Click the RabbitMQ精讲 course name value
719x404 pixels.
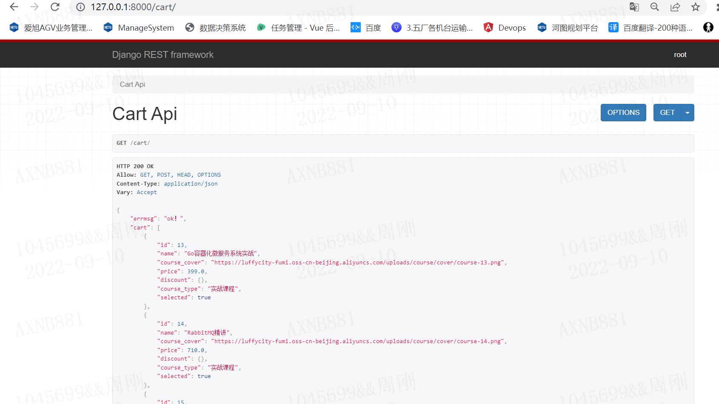(x=208, y=333)
